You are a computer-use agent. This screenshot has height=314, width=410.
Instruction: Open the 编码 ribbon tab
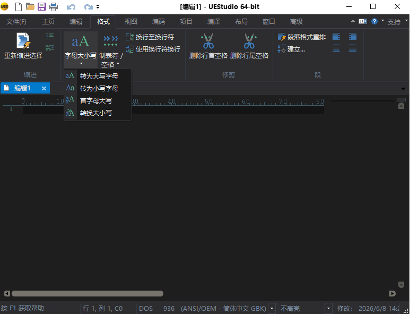tap(159, 21)
